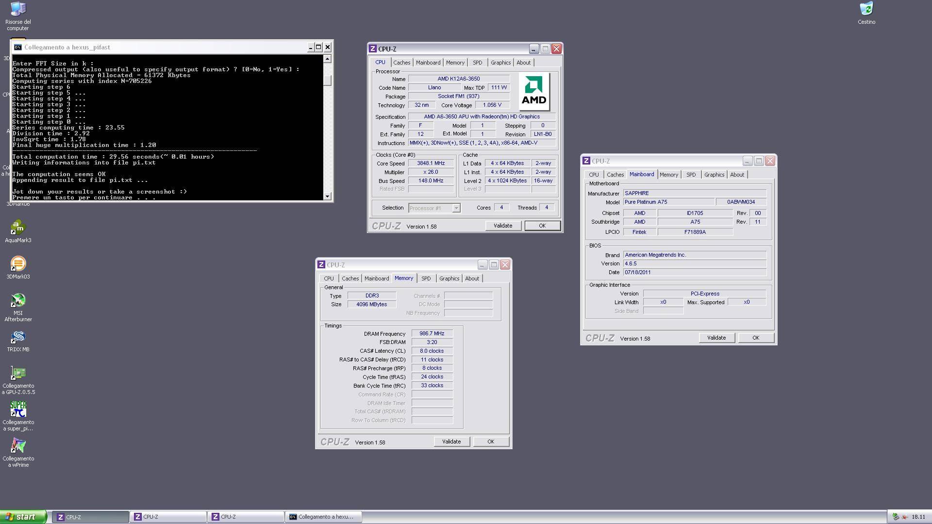932x524 pixels.
Task: Click the Specification field AMD A6-3650 APU
Action: point(482,117)
